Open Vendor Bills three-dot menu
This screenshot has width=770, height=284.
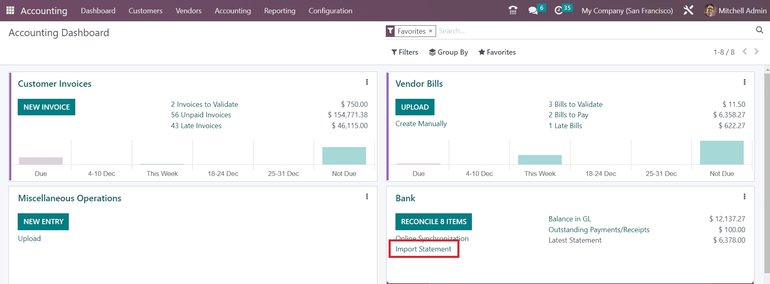744,82
